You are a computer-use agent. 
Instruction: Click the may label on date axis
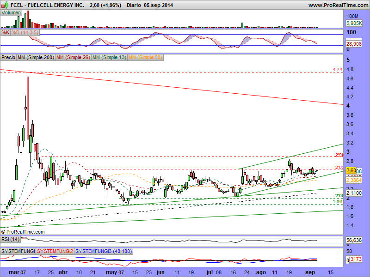click(111, 273)
